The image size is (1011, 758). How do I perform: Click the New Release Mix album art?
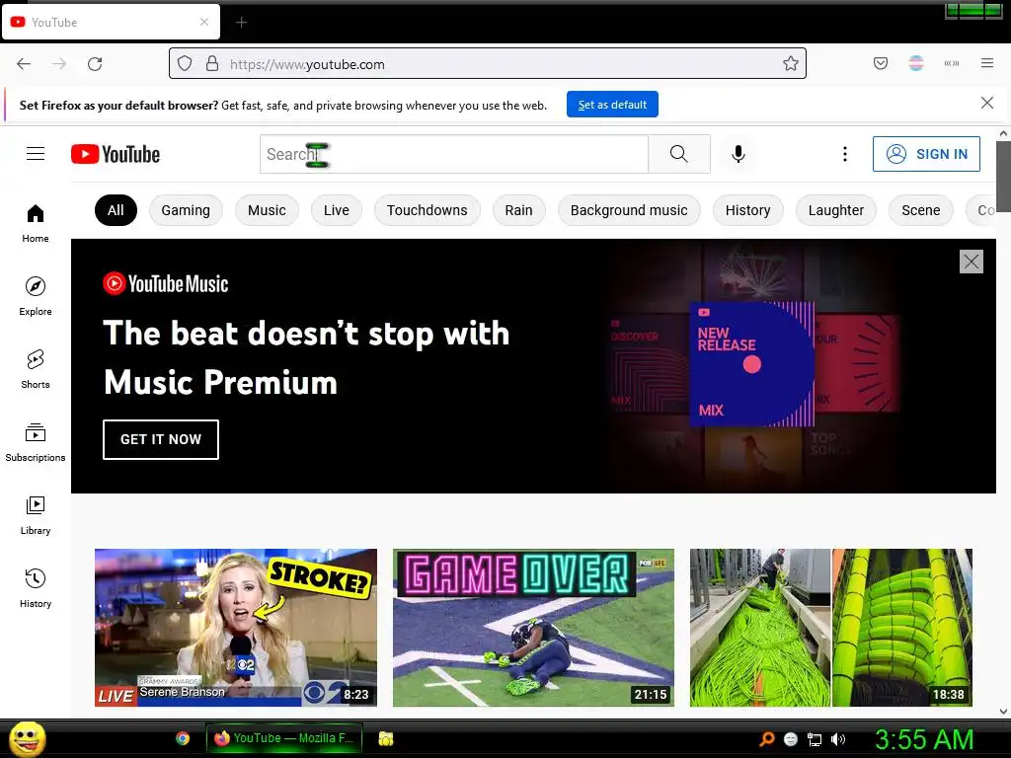[x=751, y=364]
